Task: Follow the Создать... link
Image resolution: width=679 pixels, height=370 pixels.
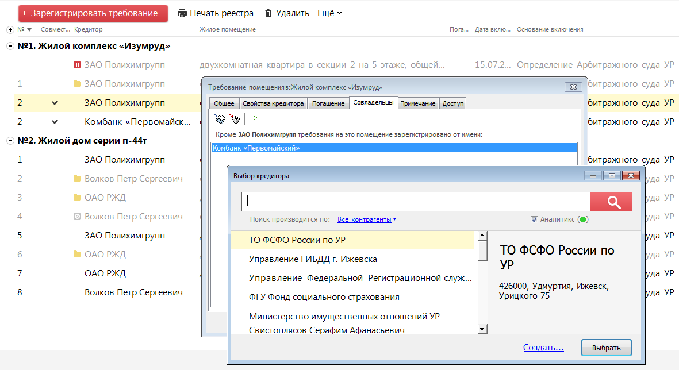Action: point(543,348)
